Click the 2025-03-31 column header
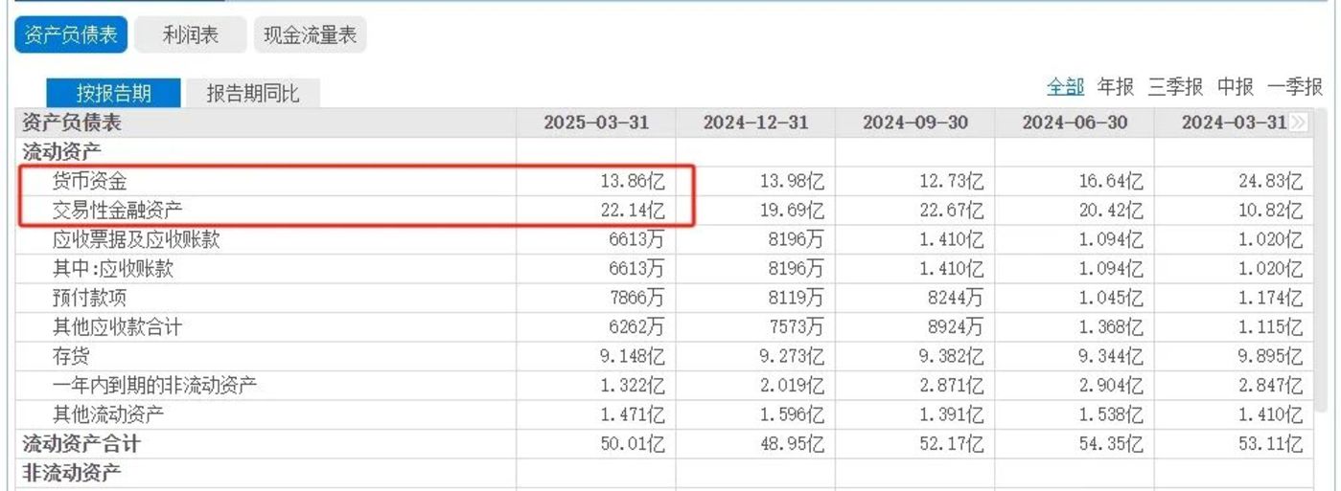Image resolution: width=1341 pixels, height=491 pixels. (x=596, y=123)
